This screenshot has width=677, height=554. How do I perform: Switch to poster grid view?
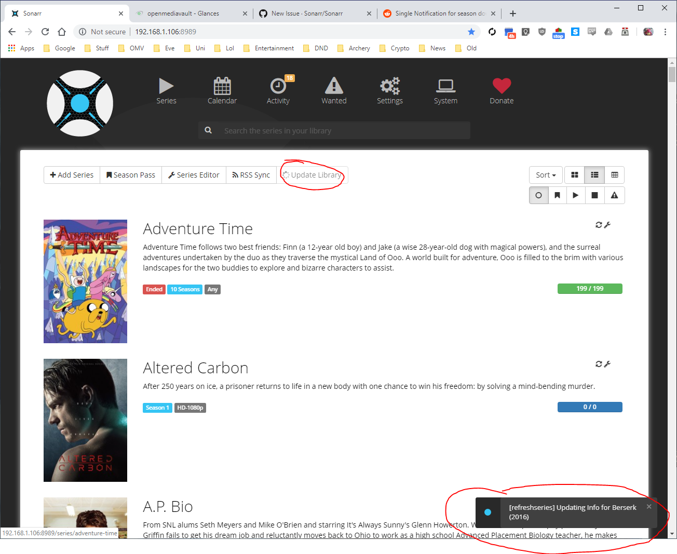click(x=575, y=175)
